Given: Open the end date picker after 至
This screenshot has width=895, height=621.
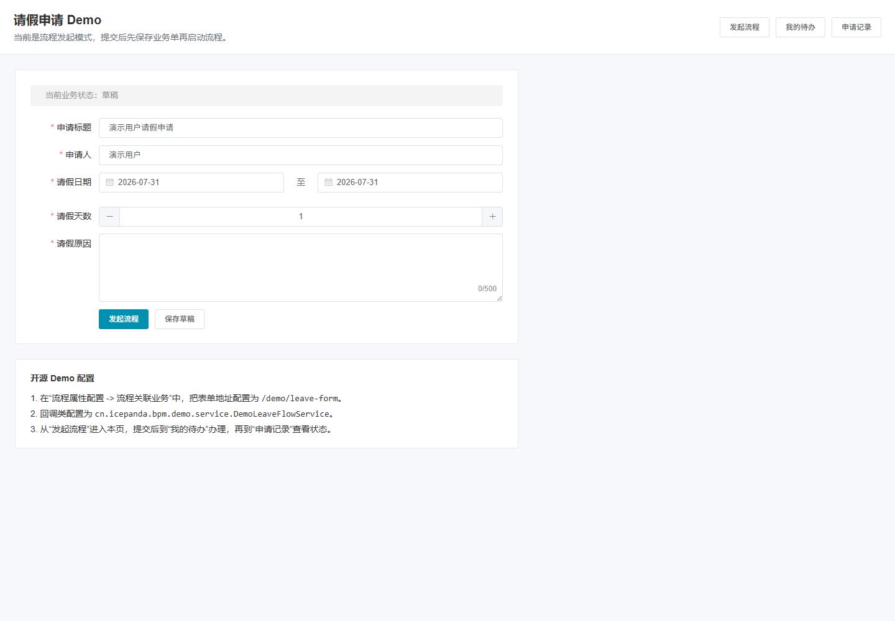Looking at the screenshot, I should coord(410,183).
